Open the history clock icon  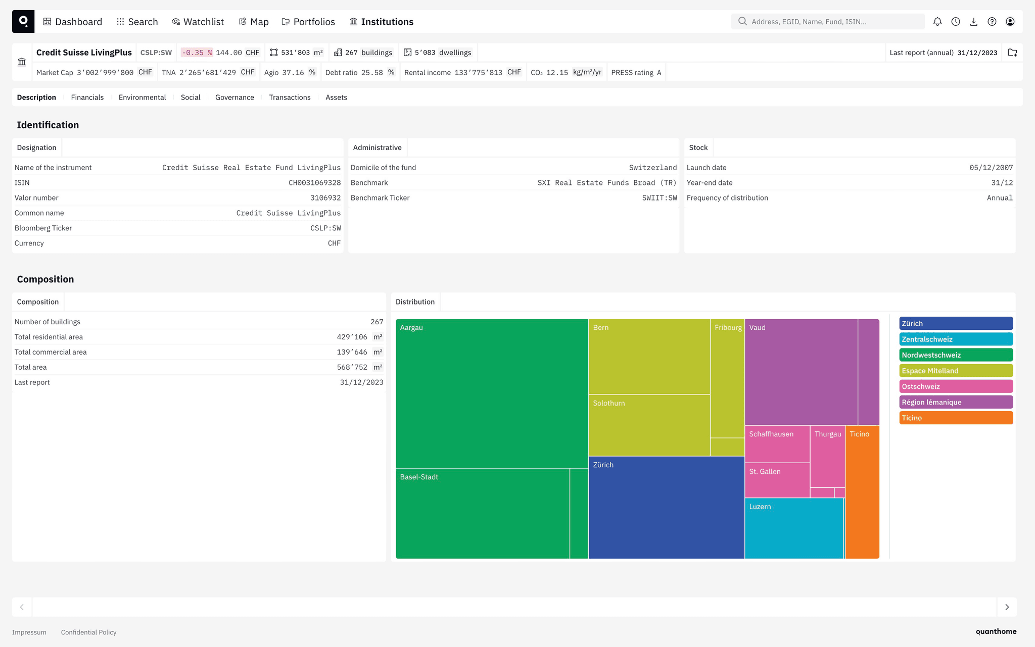click(956, 22)
